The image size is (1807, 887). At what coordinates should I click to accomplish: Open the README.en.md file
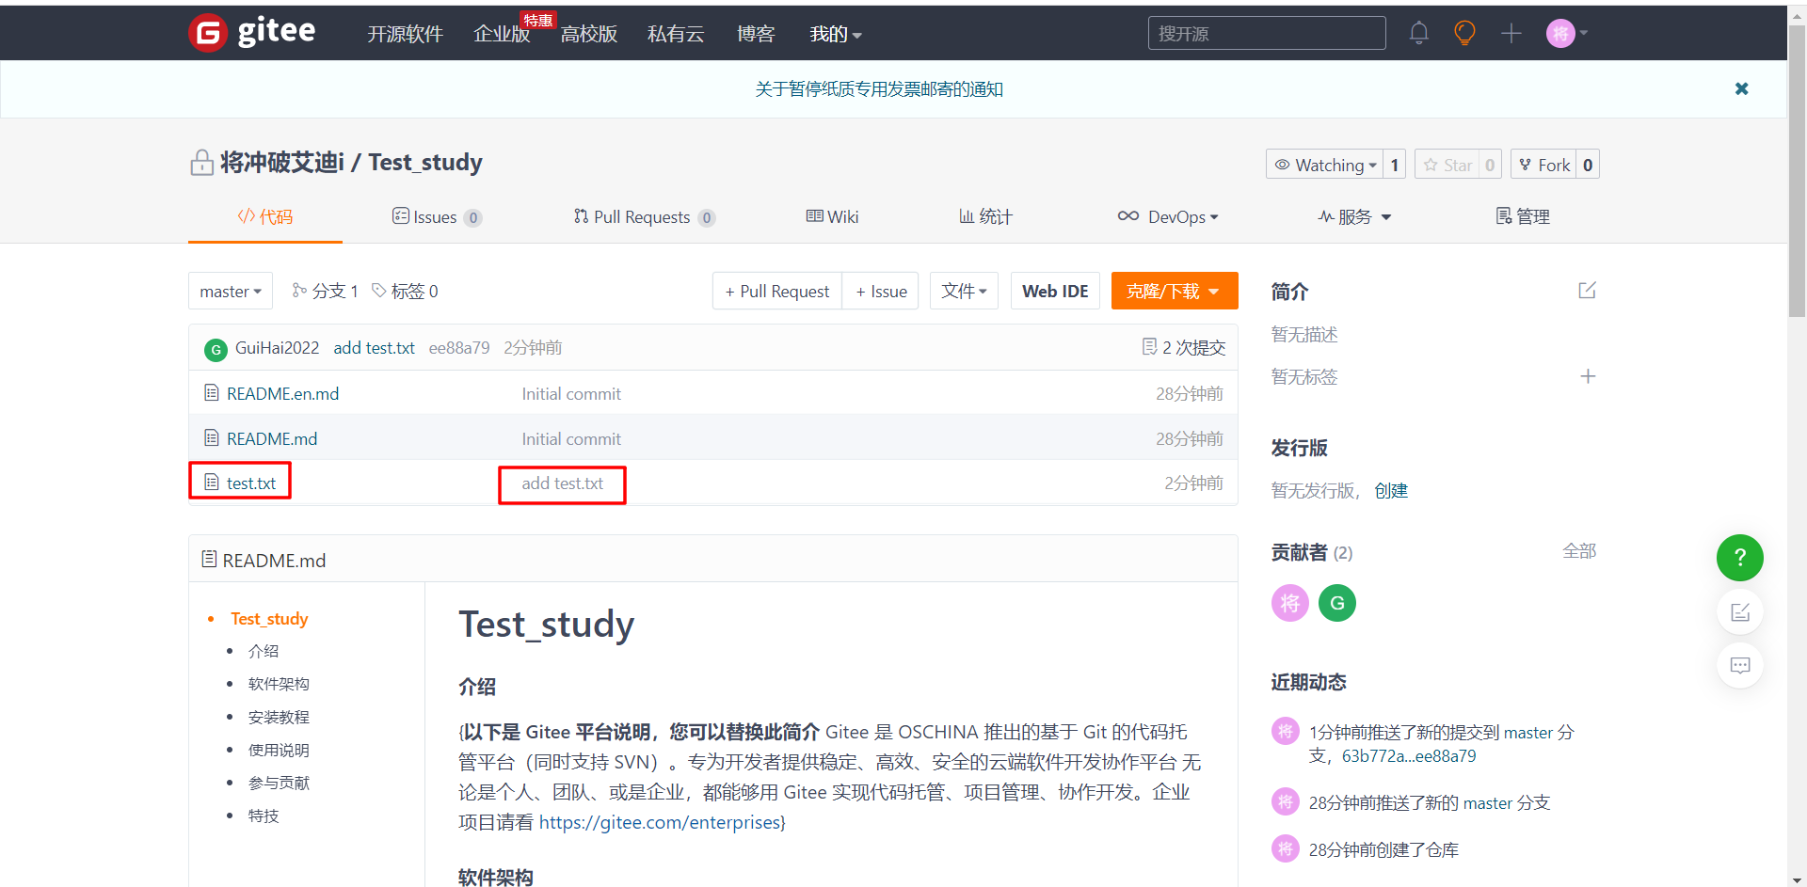[282, 393]
